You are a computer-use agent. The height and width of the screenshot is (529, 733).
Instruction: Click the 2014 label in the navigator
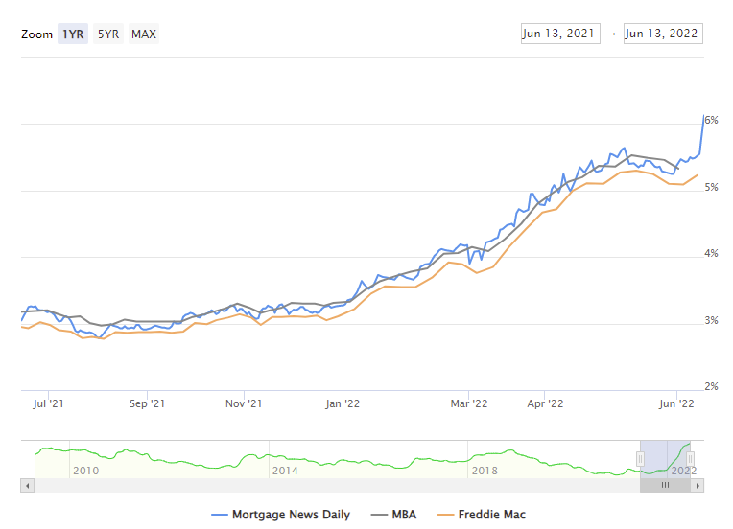pos(285,471)
